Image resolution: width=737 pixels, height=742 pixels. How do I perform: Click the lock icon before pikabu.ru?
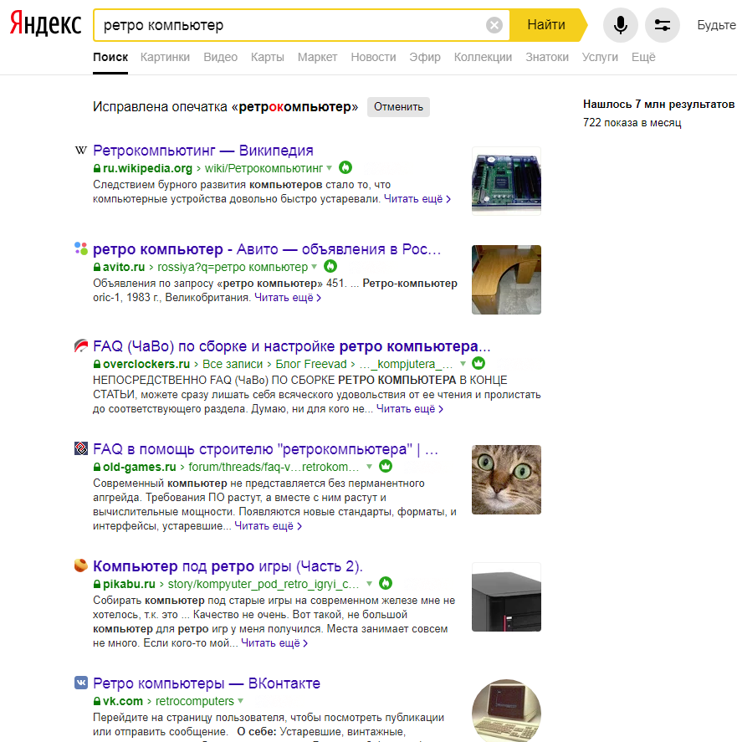[97, 584]
